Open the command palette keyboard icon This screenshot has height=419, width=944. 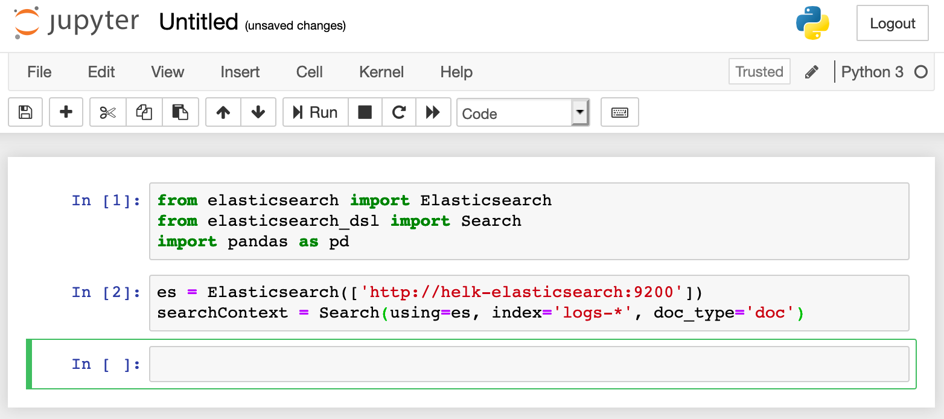pos(619,112)
